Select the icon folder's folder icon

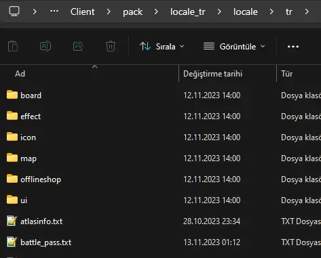pos(12,137)
